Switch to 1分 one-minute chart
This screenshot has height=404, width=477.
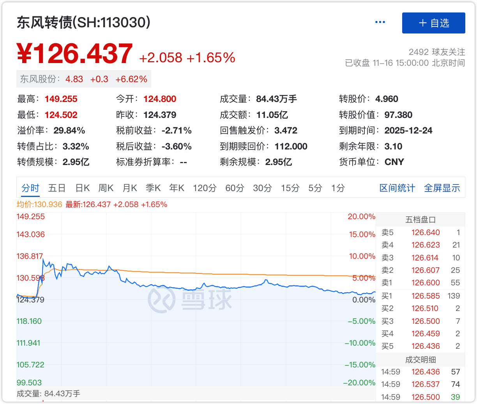(338, 188)
